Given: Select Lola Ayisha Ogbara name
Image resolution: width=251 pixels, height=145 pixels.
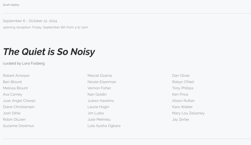Looking at the screenshot, I should pyautogui.click(x=104, y=126).
